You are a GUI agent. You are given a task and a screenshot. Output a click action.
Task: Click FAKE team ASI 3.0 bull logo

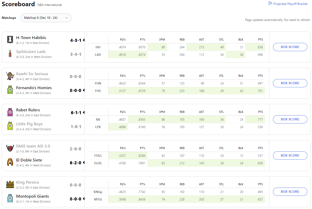point(10,148)
